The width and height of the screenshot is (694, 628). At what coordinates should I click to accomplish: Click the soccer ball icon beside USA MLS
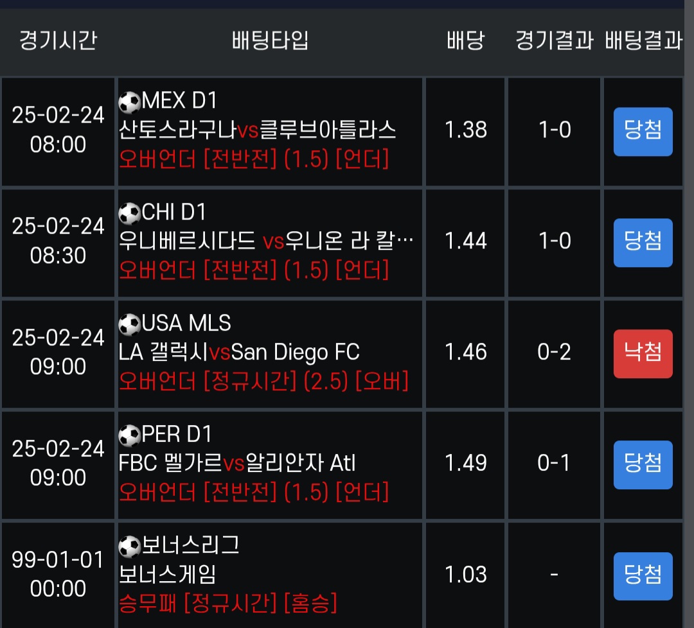click(x=129, y=324)
